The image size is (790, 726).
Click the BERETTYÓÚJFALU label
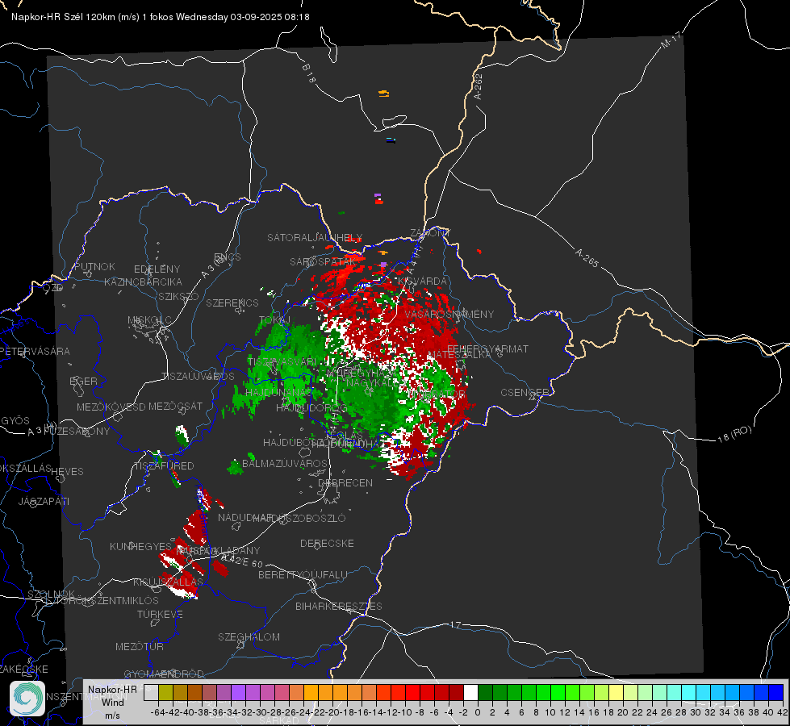click(303, 574)
